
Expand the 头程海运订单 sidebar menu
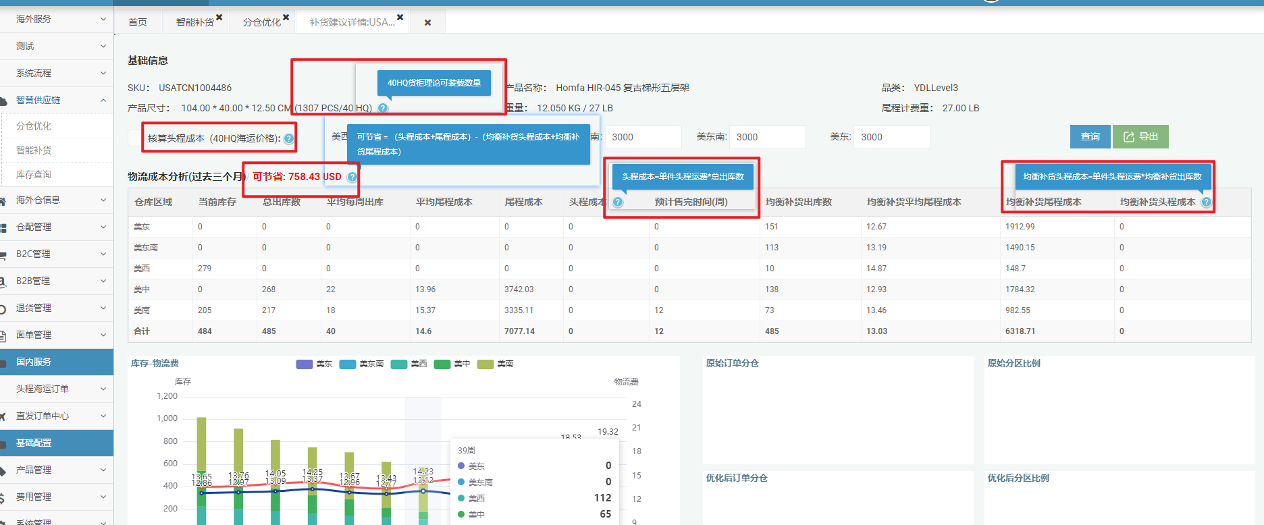pyautogui.click(x=57, y=389)
